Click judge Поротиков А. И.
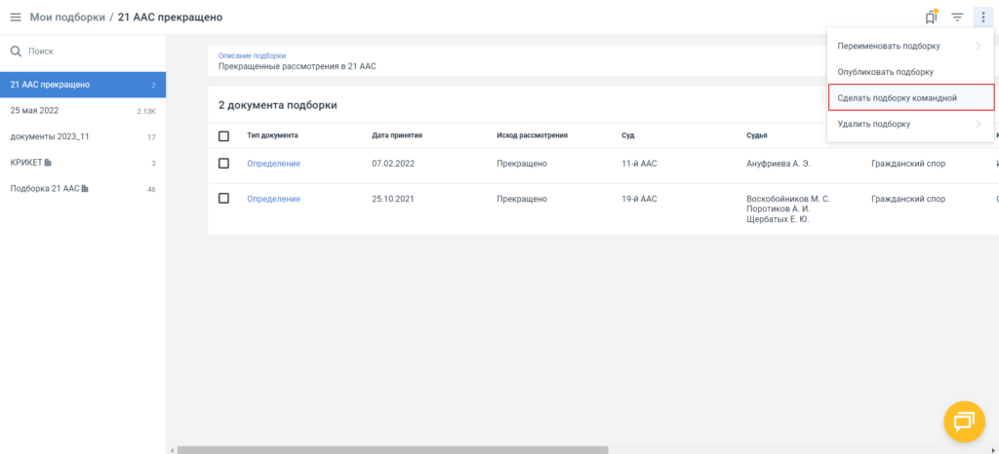Image resolution: width=999 pixels, height=454 pixels. click(778, 209)
